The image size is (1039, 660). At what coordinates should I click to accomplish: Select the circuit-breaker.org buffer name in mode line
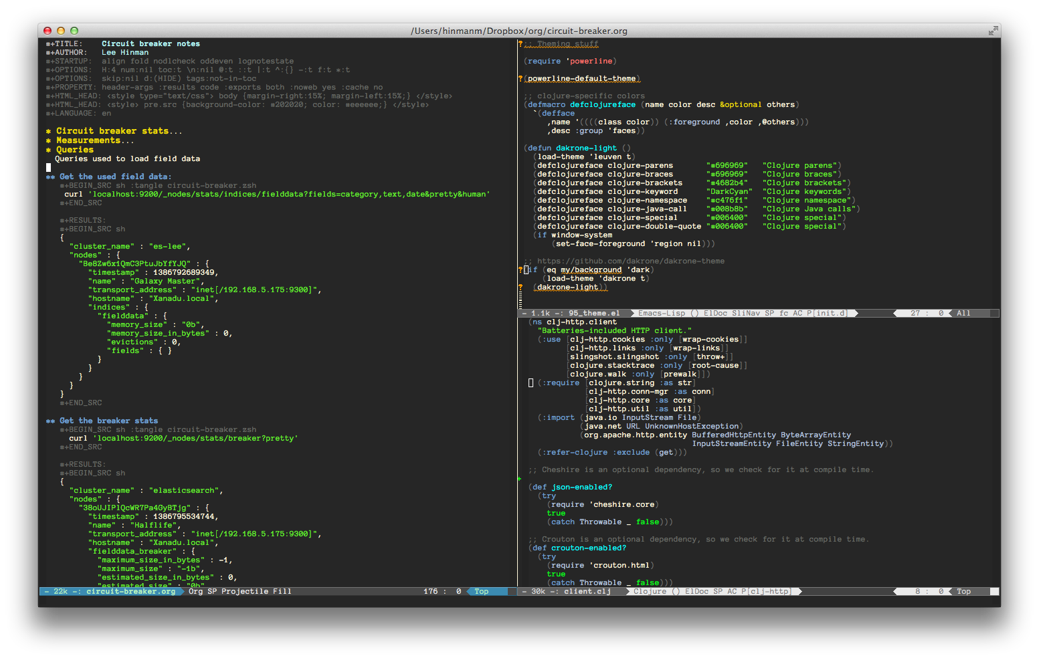tap(131, 592)
